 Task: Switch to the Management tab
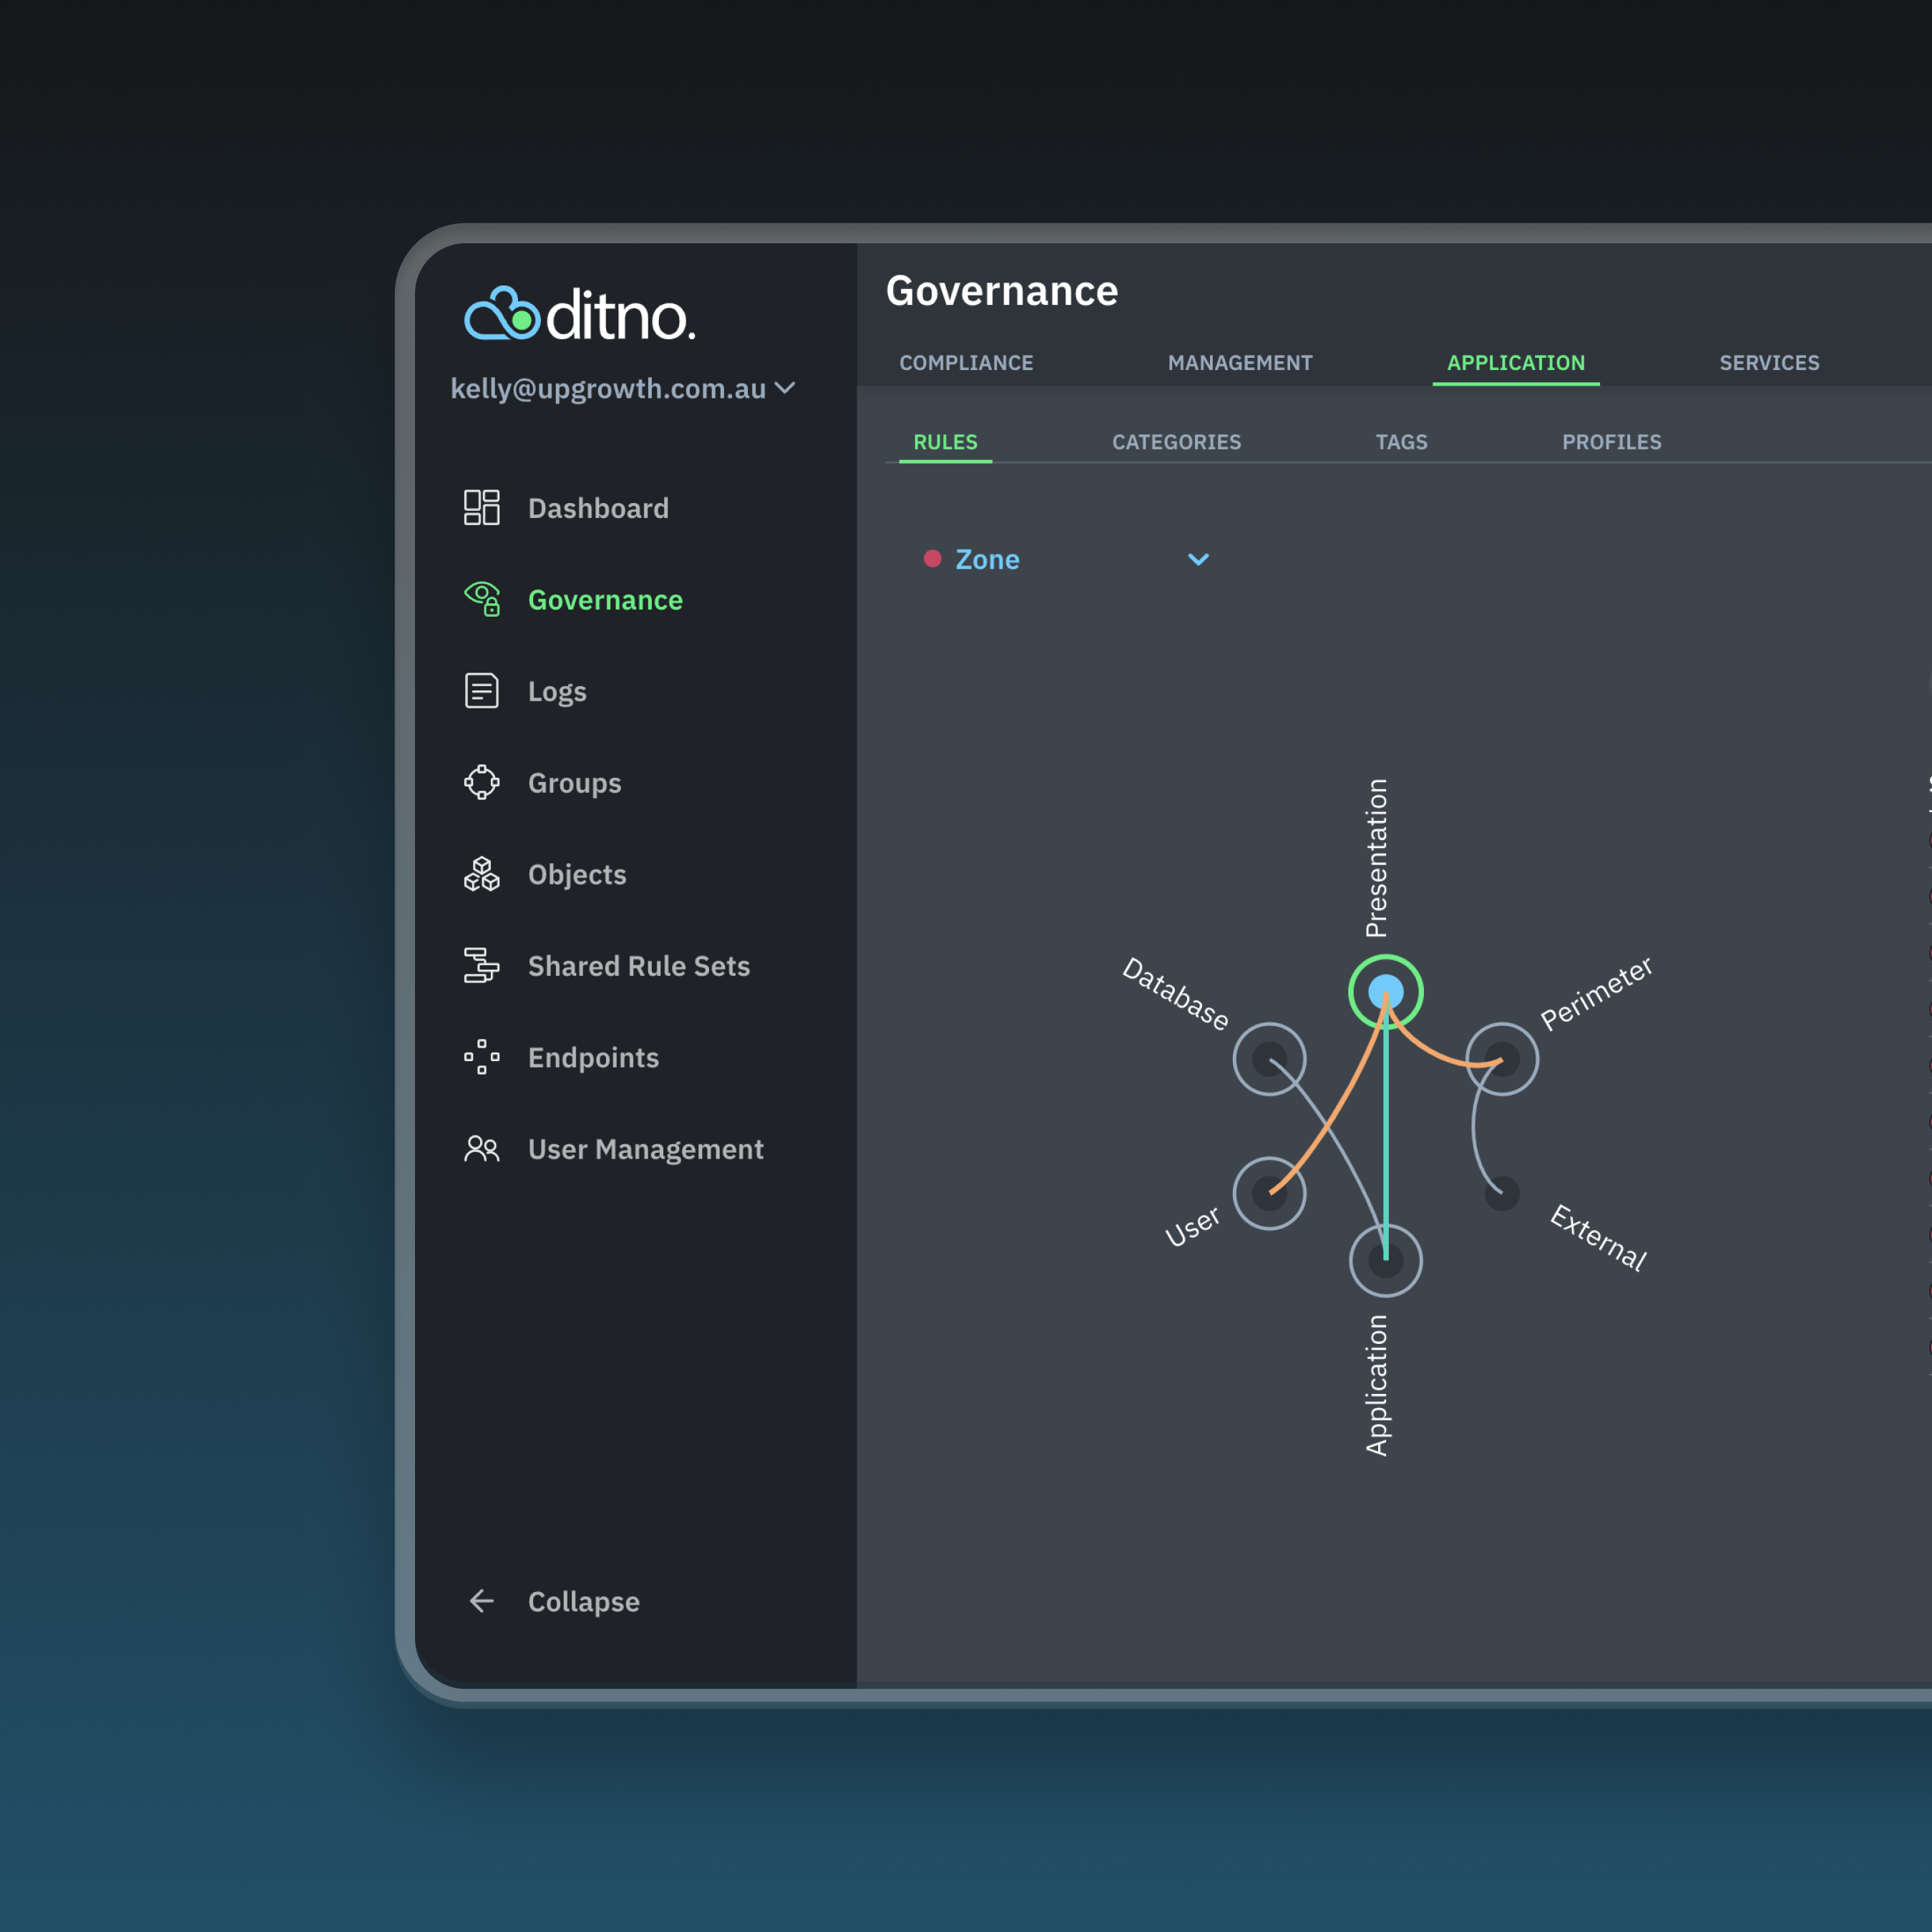click(x=1240, y=363)
